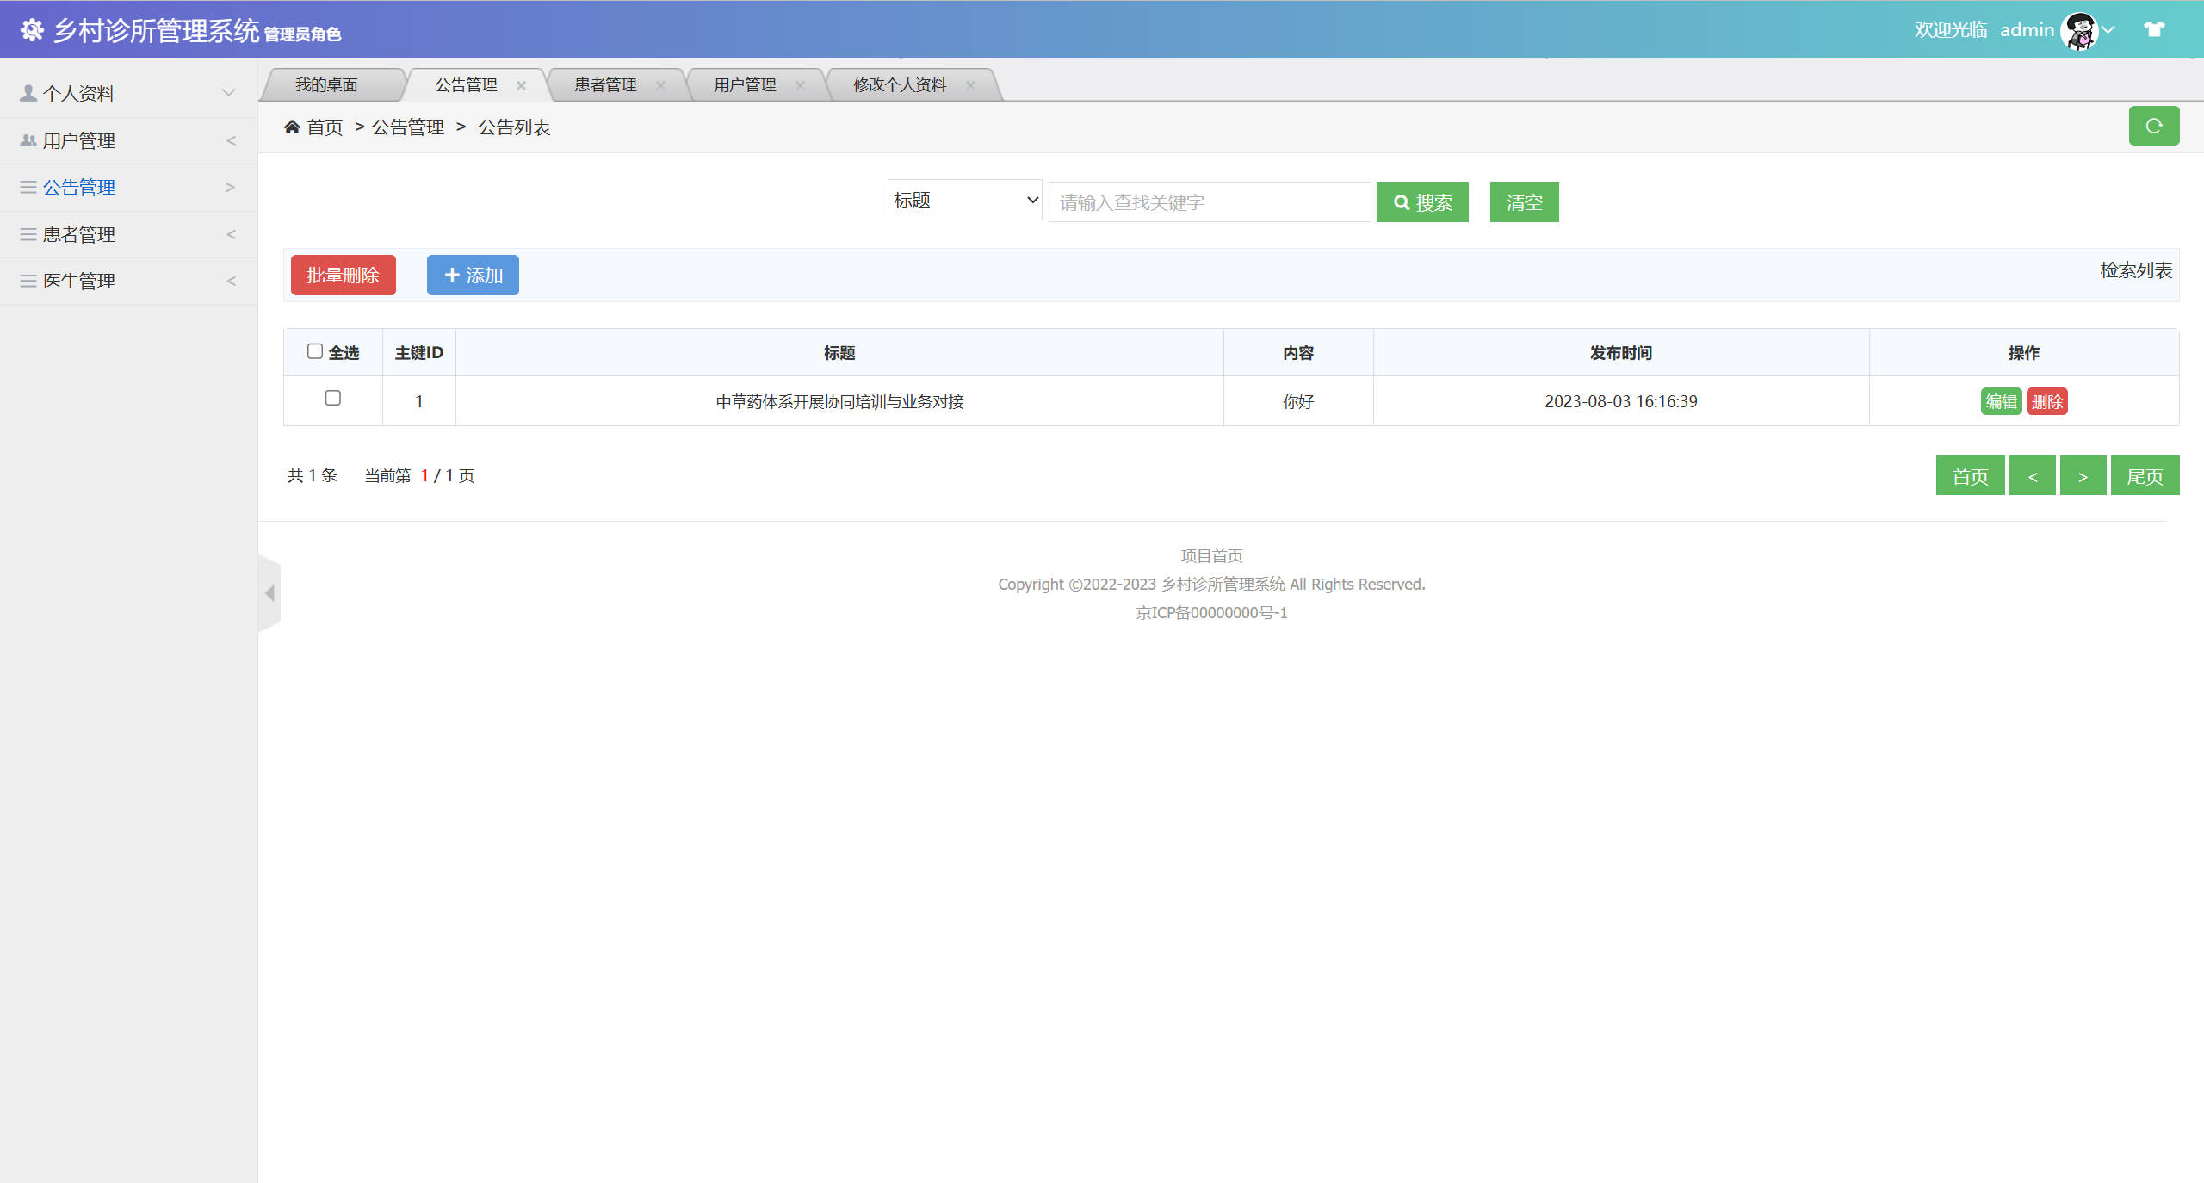
Task: Click the logout icon in top right corner
Action: coord(2154,28)
